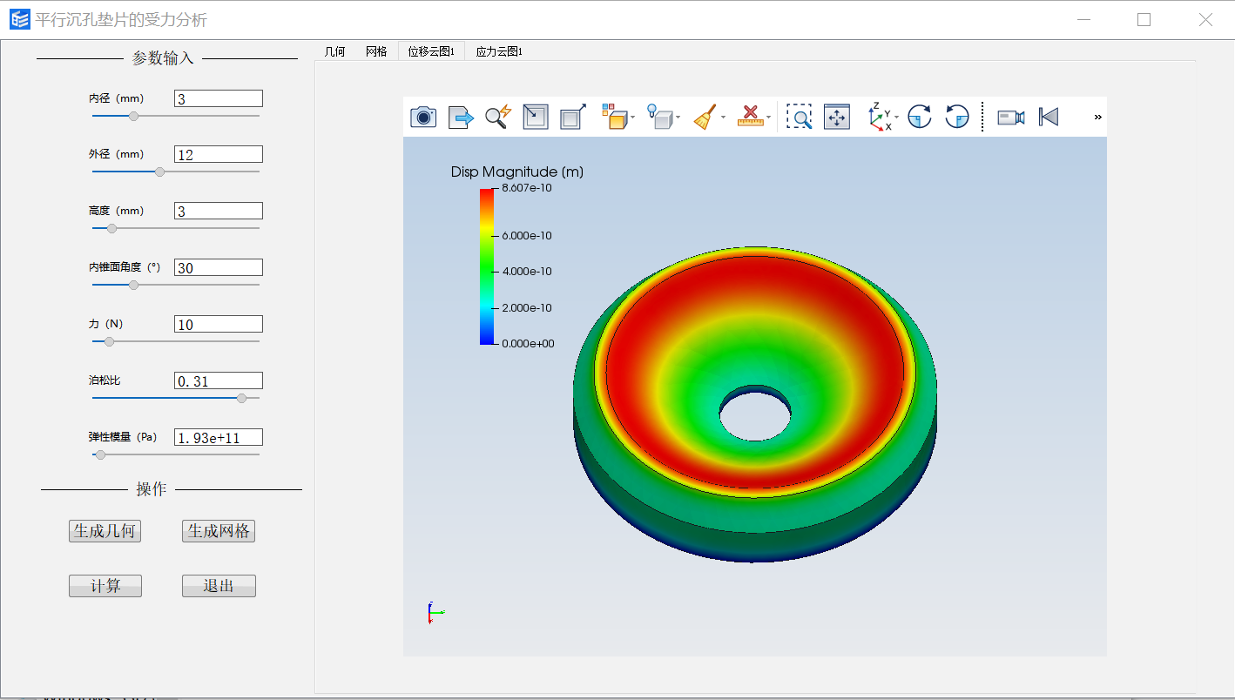Open dropdown arrow beside light bulb cube
1235x700 pixels.
[x=678, y=118]
